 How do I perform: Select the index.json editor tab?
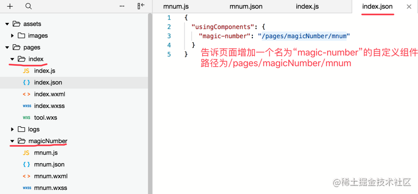[x=377, y=7]
